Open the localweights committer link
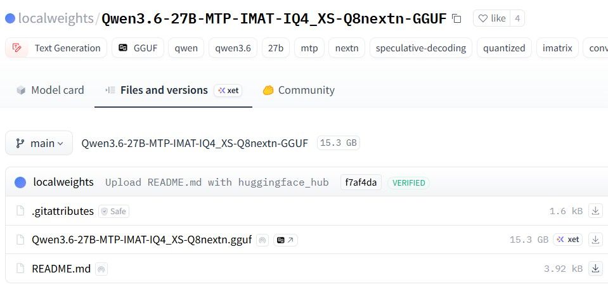The width and height of the screenshot is (608, 294). [63, 182]
